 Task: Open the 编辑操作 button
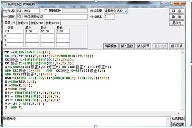[x=111, y=46]
